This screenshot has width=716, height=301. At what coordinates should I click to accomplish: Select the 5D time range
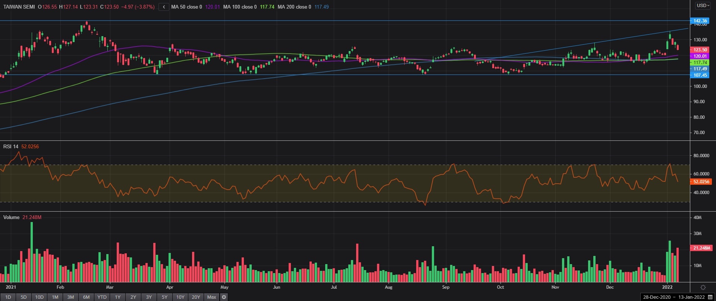pyautogui.click(x=23, y=297)
